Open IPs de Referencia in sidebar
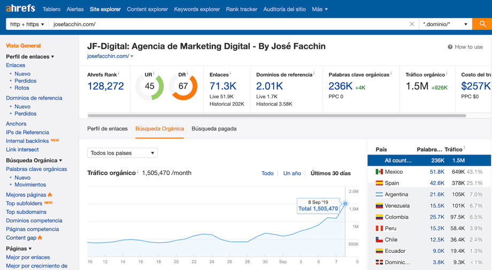 point(27,133)
